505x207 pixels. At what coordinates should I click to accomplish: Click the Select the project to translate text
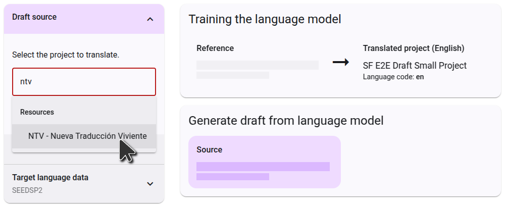[66, 55]
